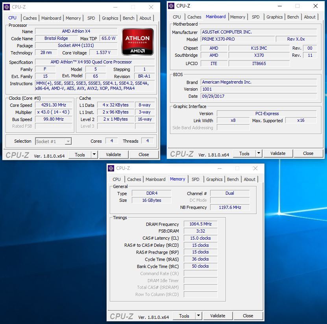This screenshot has width=327, height=324.
Task: Select the active CPU tab in CPU window
Action: [x=12, y=18]
